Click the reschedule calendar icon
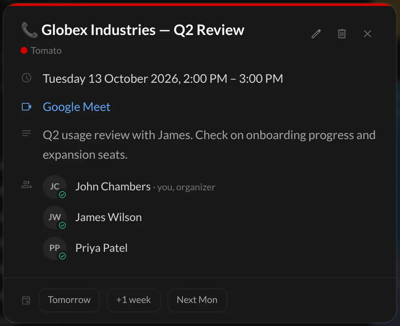This screenshot has height=326, width=400. point(26,300)
